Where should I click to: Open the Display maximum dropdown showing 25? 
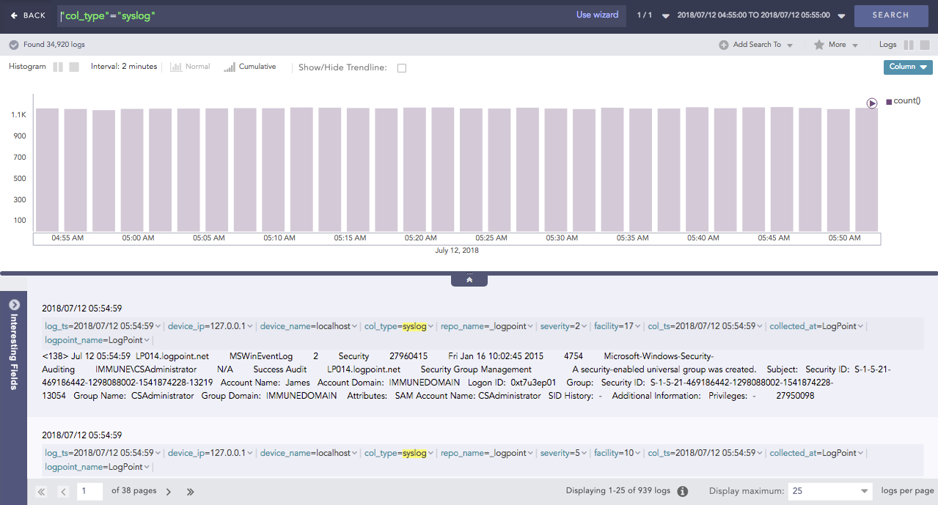[x=829, y=491]
